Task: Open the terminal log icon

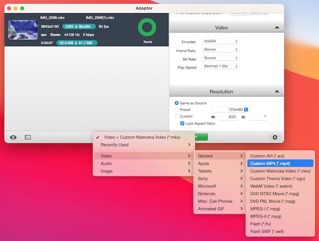Action: click(28, 137)
